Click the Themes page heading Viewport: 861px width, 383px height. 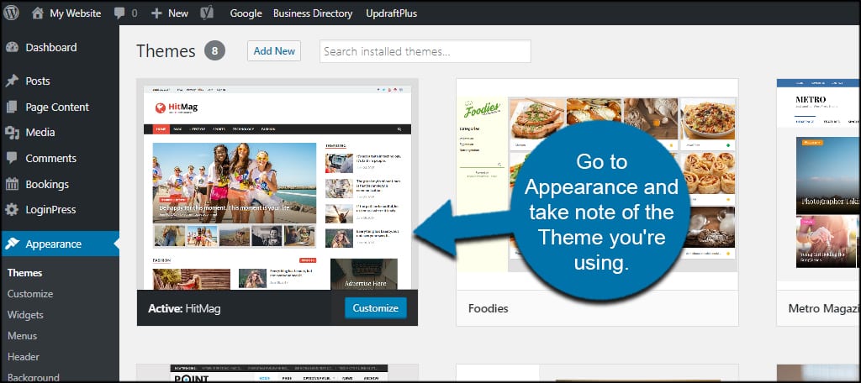click(166, 51)
